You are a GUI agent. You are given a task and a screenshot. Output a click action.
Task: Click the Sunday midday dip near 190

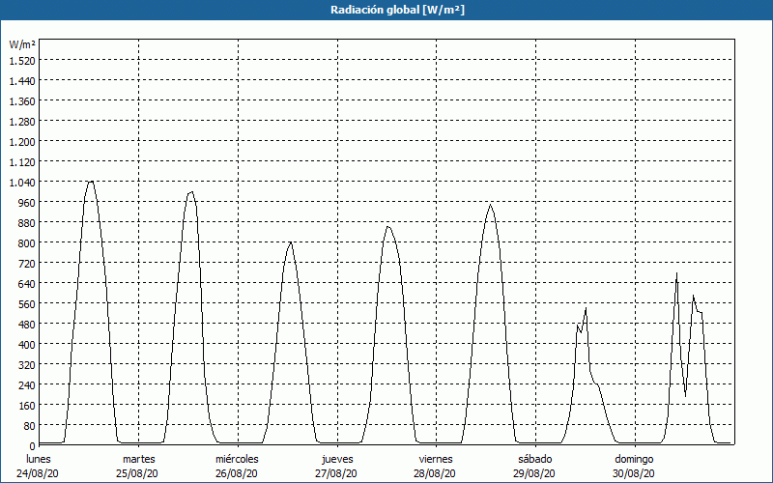coord(685,395)
